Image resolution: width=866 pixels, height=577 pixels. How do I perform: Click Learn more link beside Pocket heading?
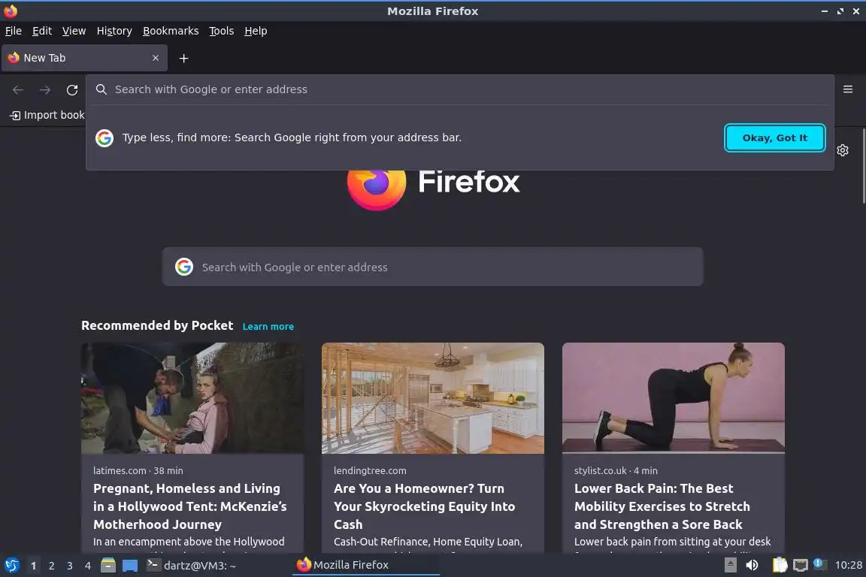click(x=268, y=326)
